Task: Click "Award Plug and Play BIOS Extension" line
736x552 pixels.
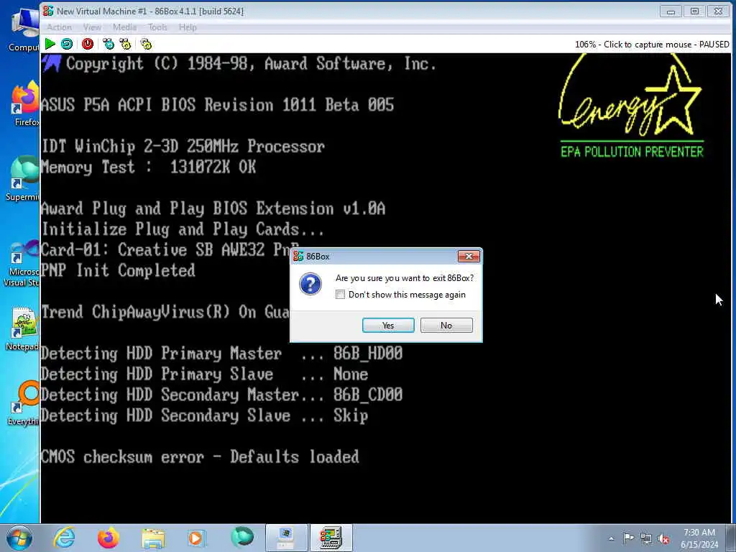Action: pyautogui.click(x=213, y=208)
